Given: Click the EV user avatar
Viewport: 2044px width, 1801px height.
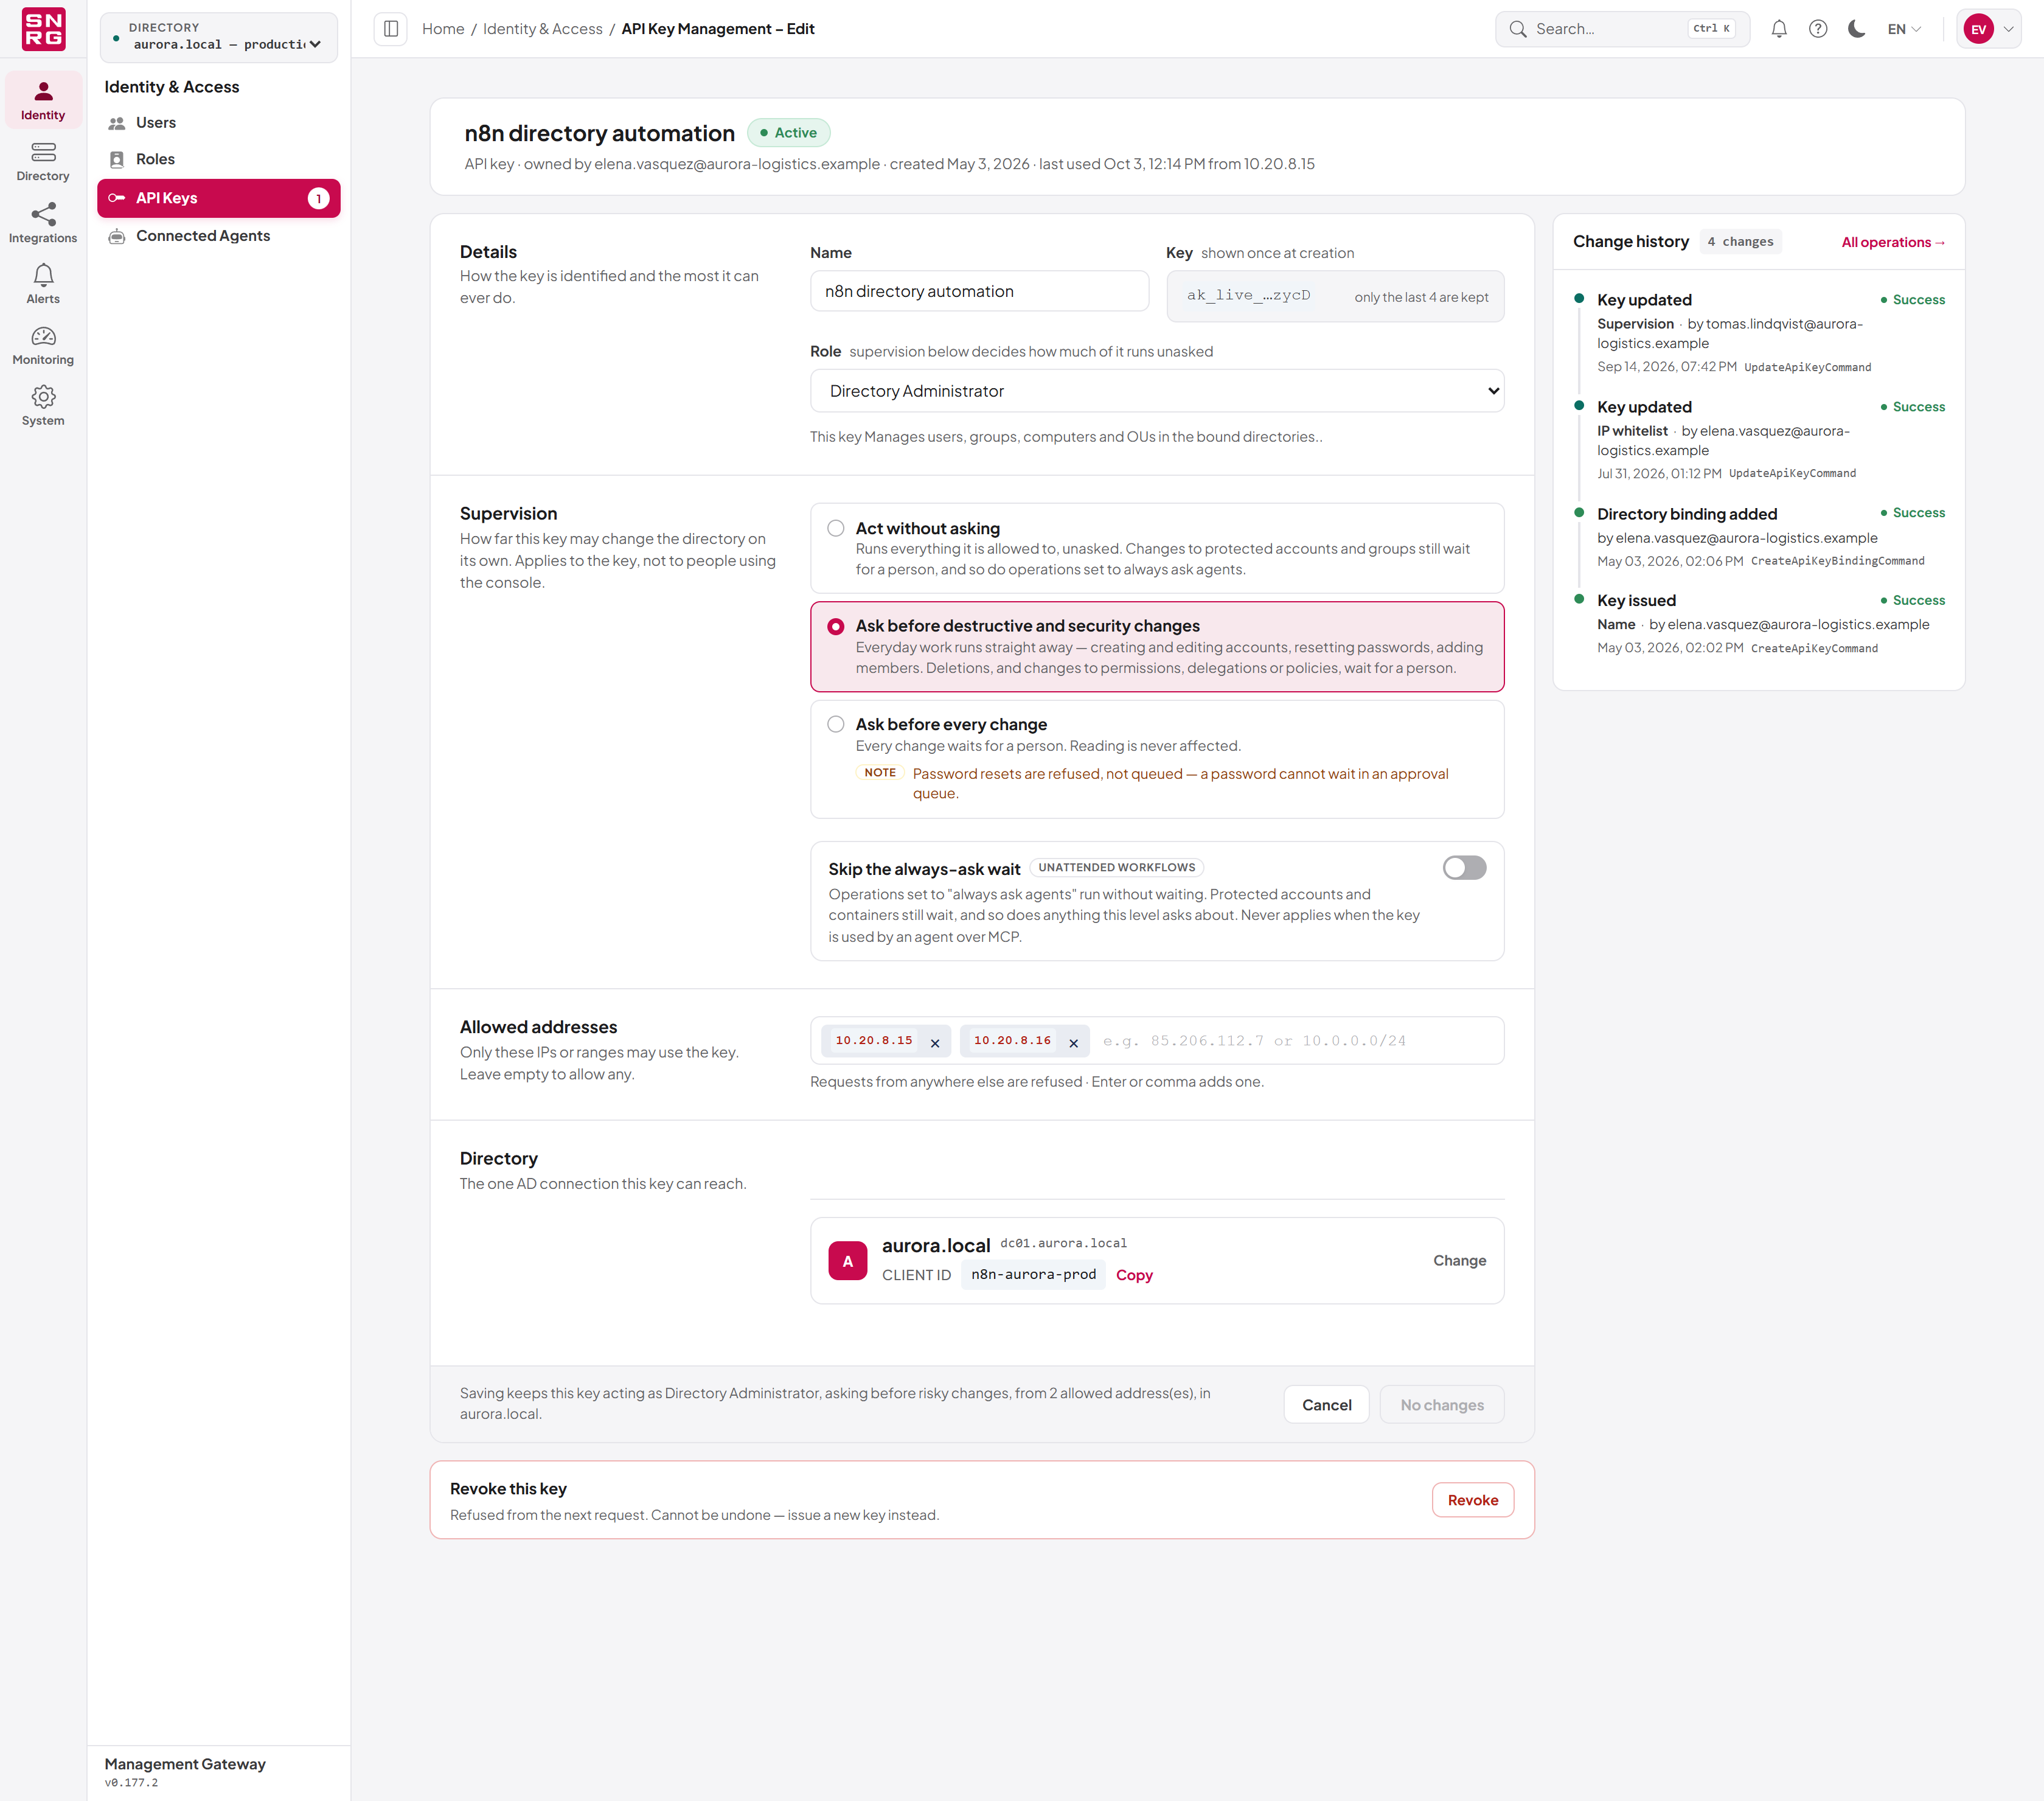Looking at the screenshot, I should coord(1978,29).
